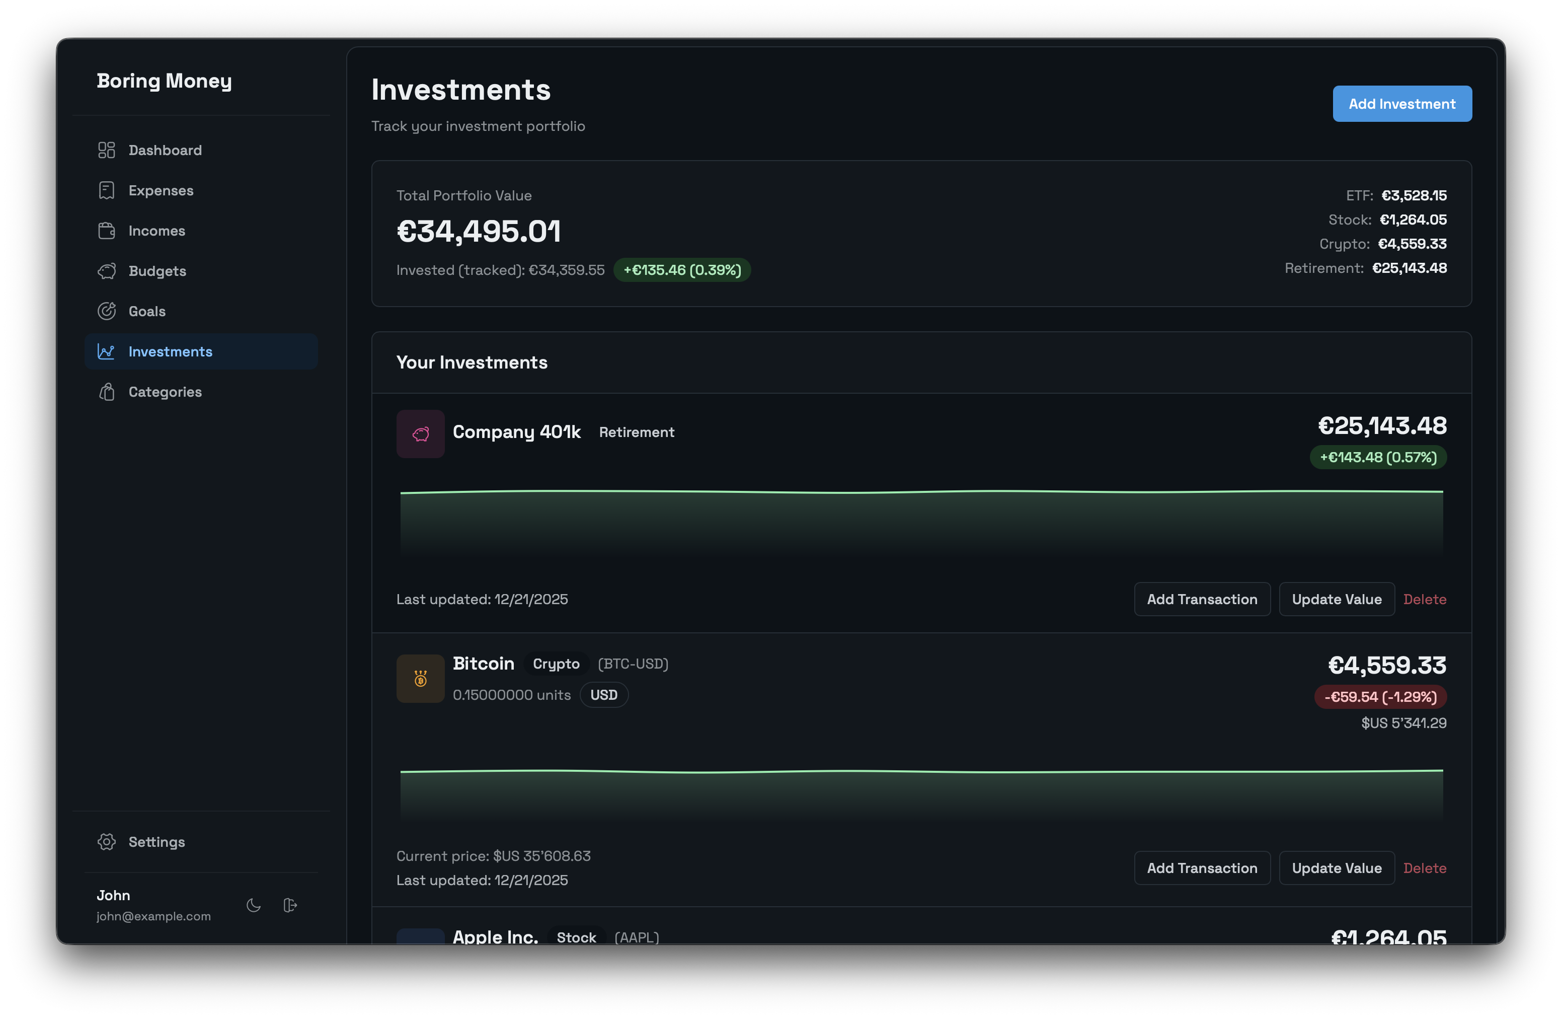Click the Expenses receipt icon
The height and width of the screenshot is (1019, 1562).
tap(106, 190)
